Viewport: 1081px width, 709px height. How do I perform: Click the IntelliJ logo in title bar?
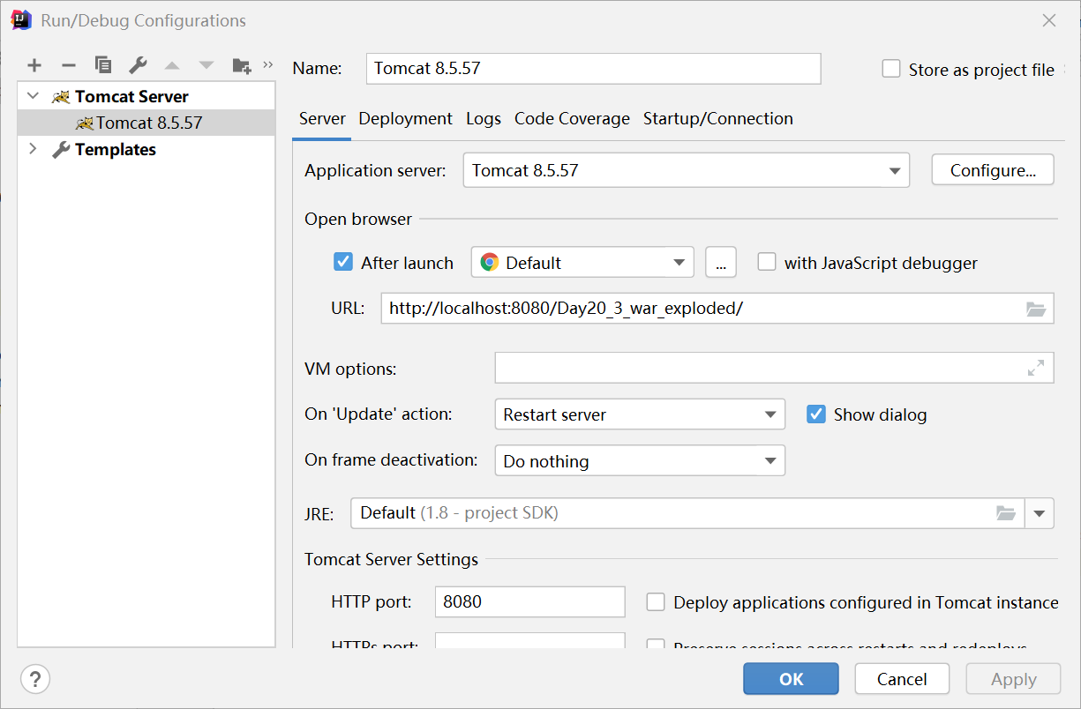coord(21,19)
